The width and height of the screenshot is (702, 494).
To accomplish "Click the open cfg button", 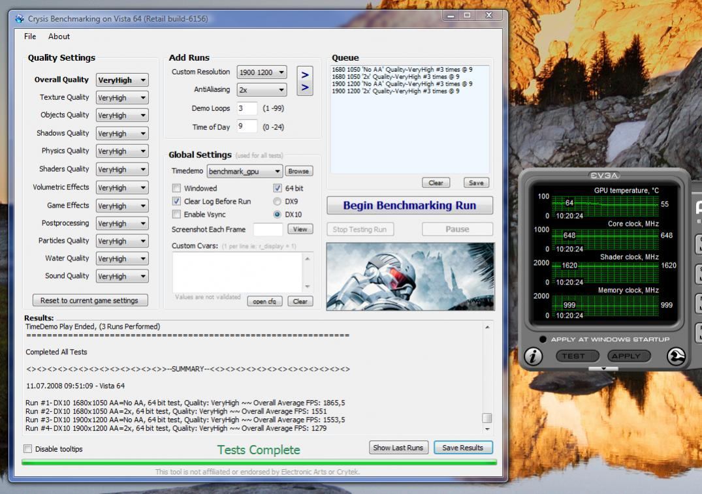I will coord(264,301).
